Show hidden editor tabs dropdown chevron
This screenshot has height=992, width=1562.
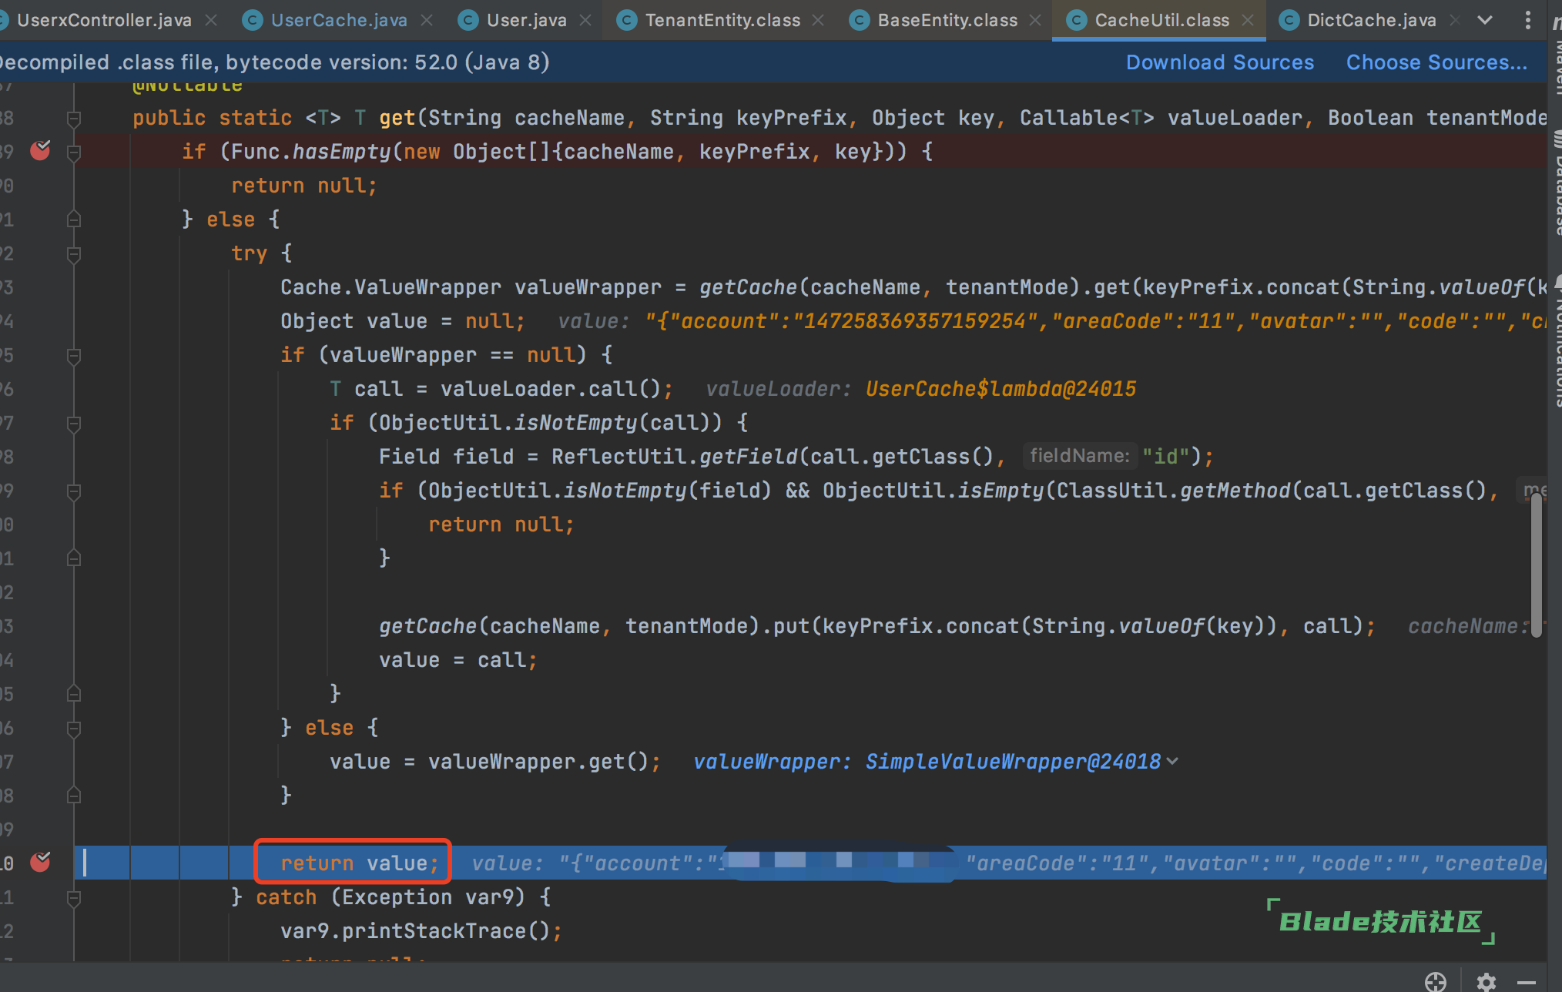click(1485, 21)
